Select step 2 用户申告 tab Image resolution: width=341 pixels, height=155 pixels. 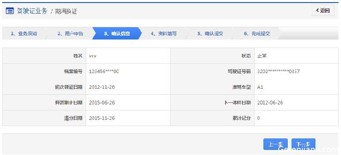(x=70, y=34)
